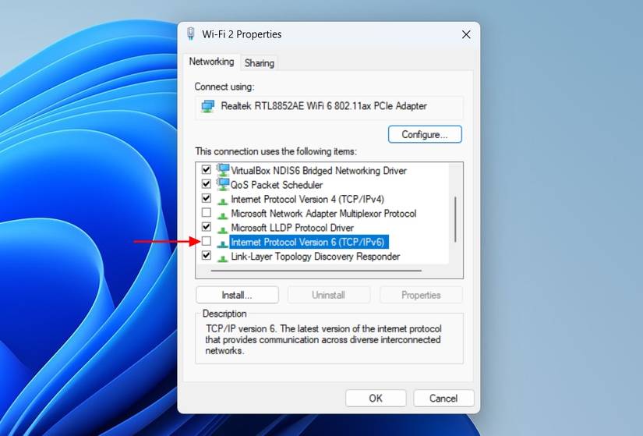Select 'QoS Packet Scheduler' row text
Screen dimensions: 643x436
coord(277,185)
